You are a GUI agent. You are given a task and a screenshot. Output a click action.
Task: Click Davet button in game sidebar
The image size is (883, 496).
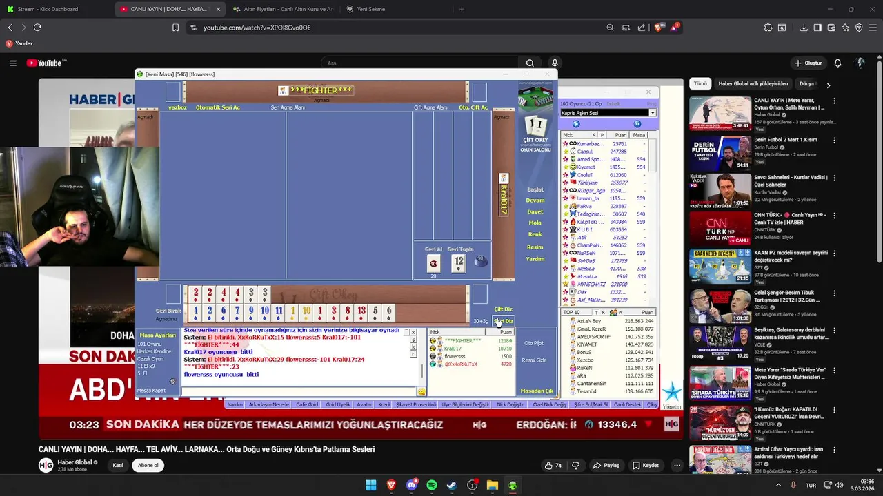point(535,211)
